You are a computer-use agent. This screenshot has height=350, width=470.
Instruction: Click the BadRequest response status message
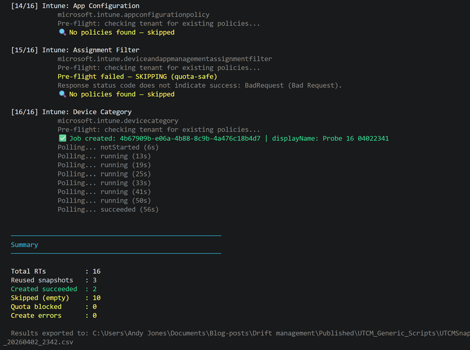click(200, 85)
